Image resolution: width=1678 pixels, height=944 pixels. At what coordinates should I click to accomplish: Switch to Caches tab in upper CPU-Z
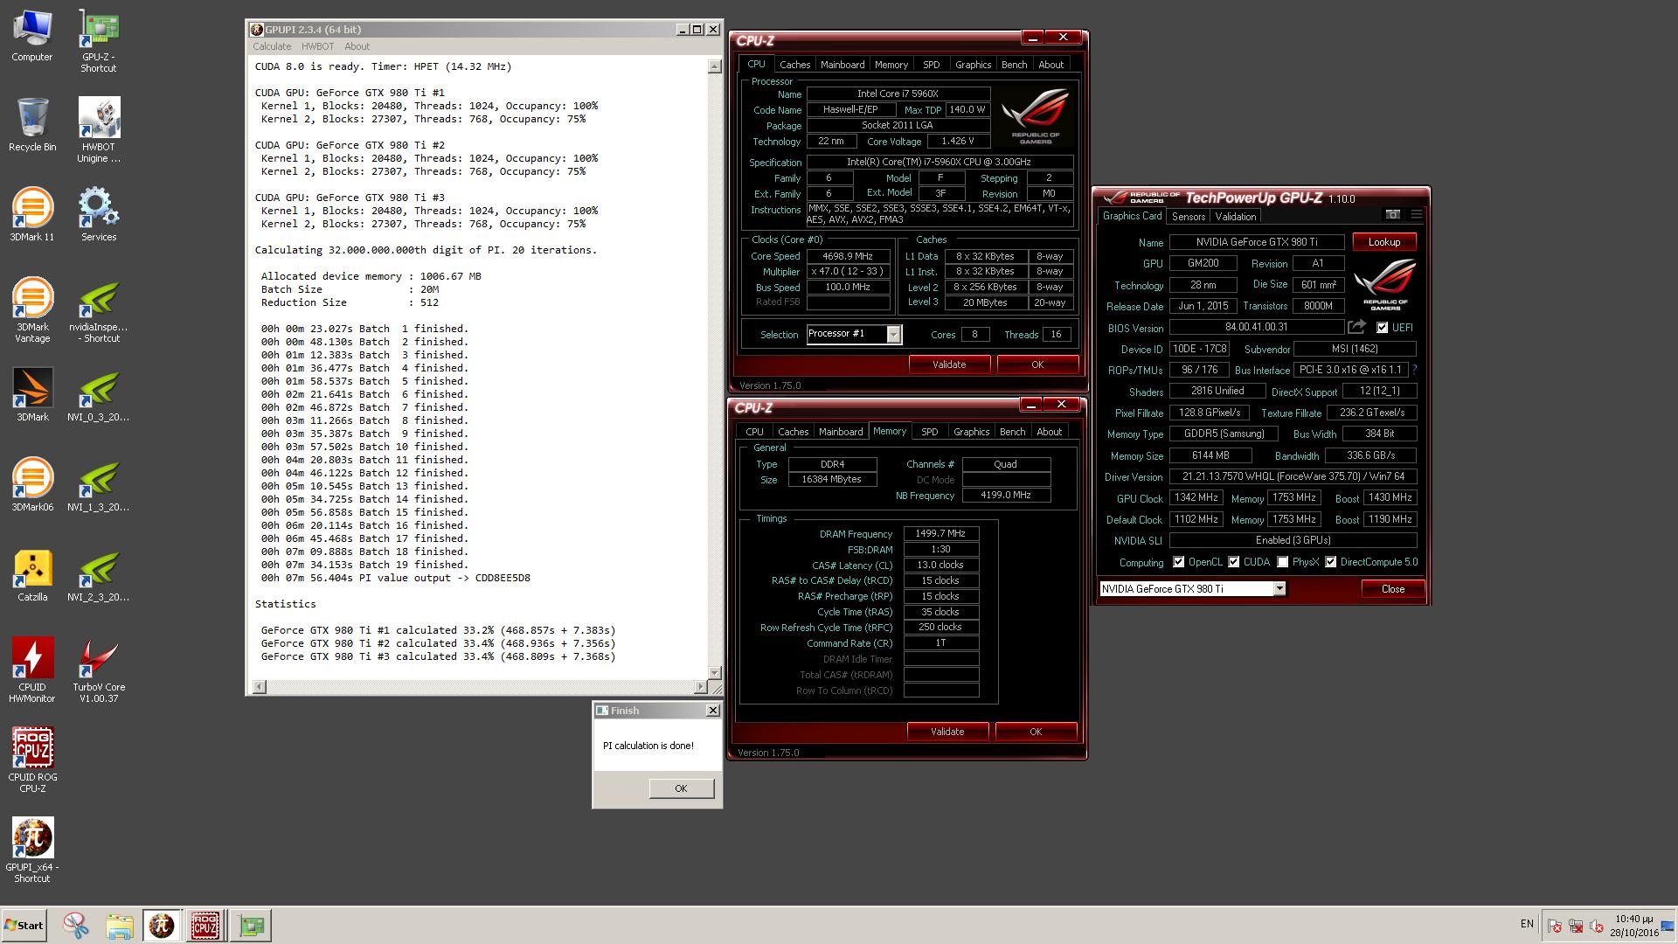coord(794,65)
